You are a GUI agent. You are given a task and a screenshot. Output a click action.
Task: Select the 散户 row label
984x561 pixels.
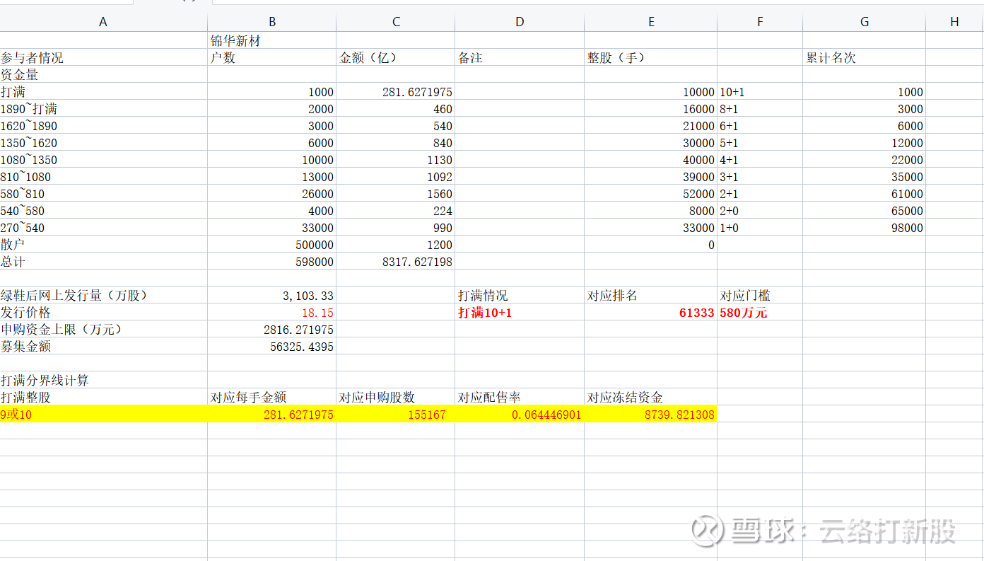click(103, 244)
